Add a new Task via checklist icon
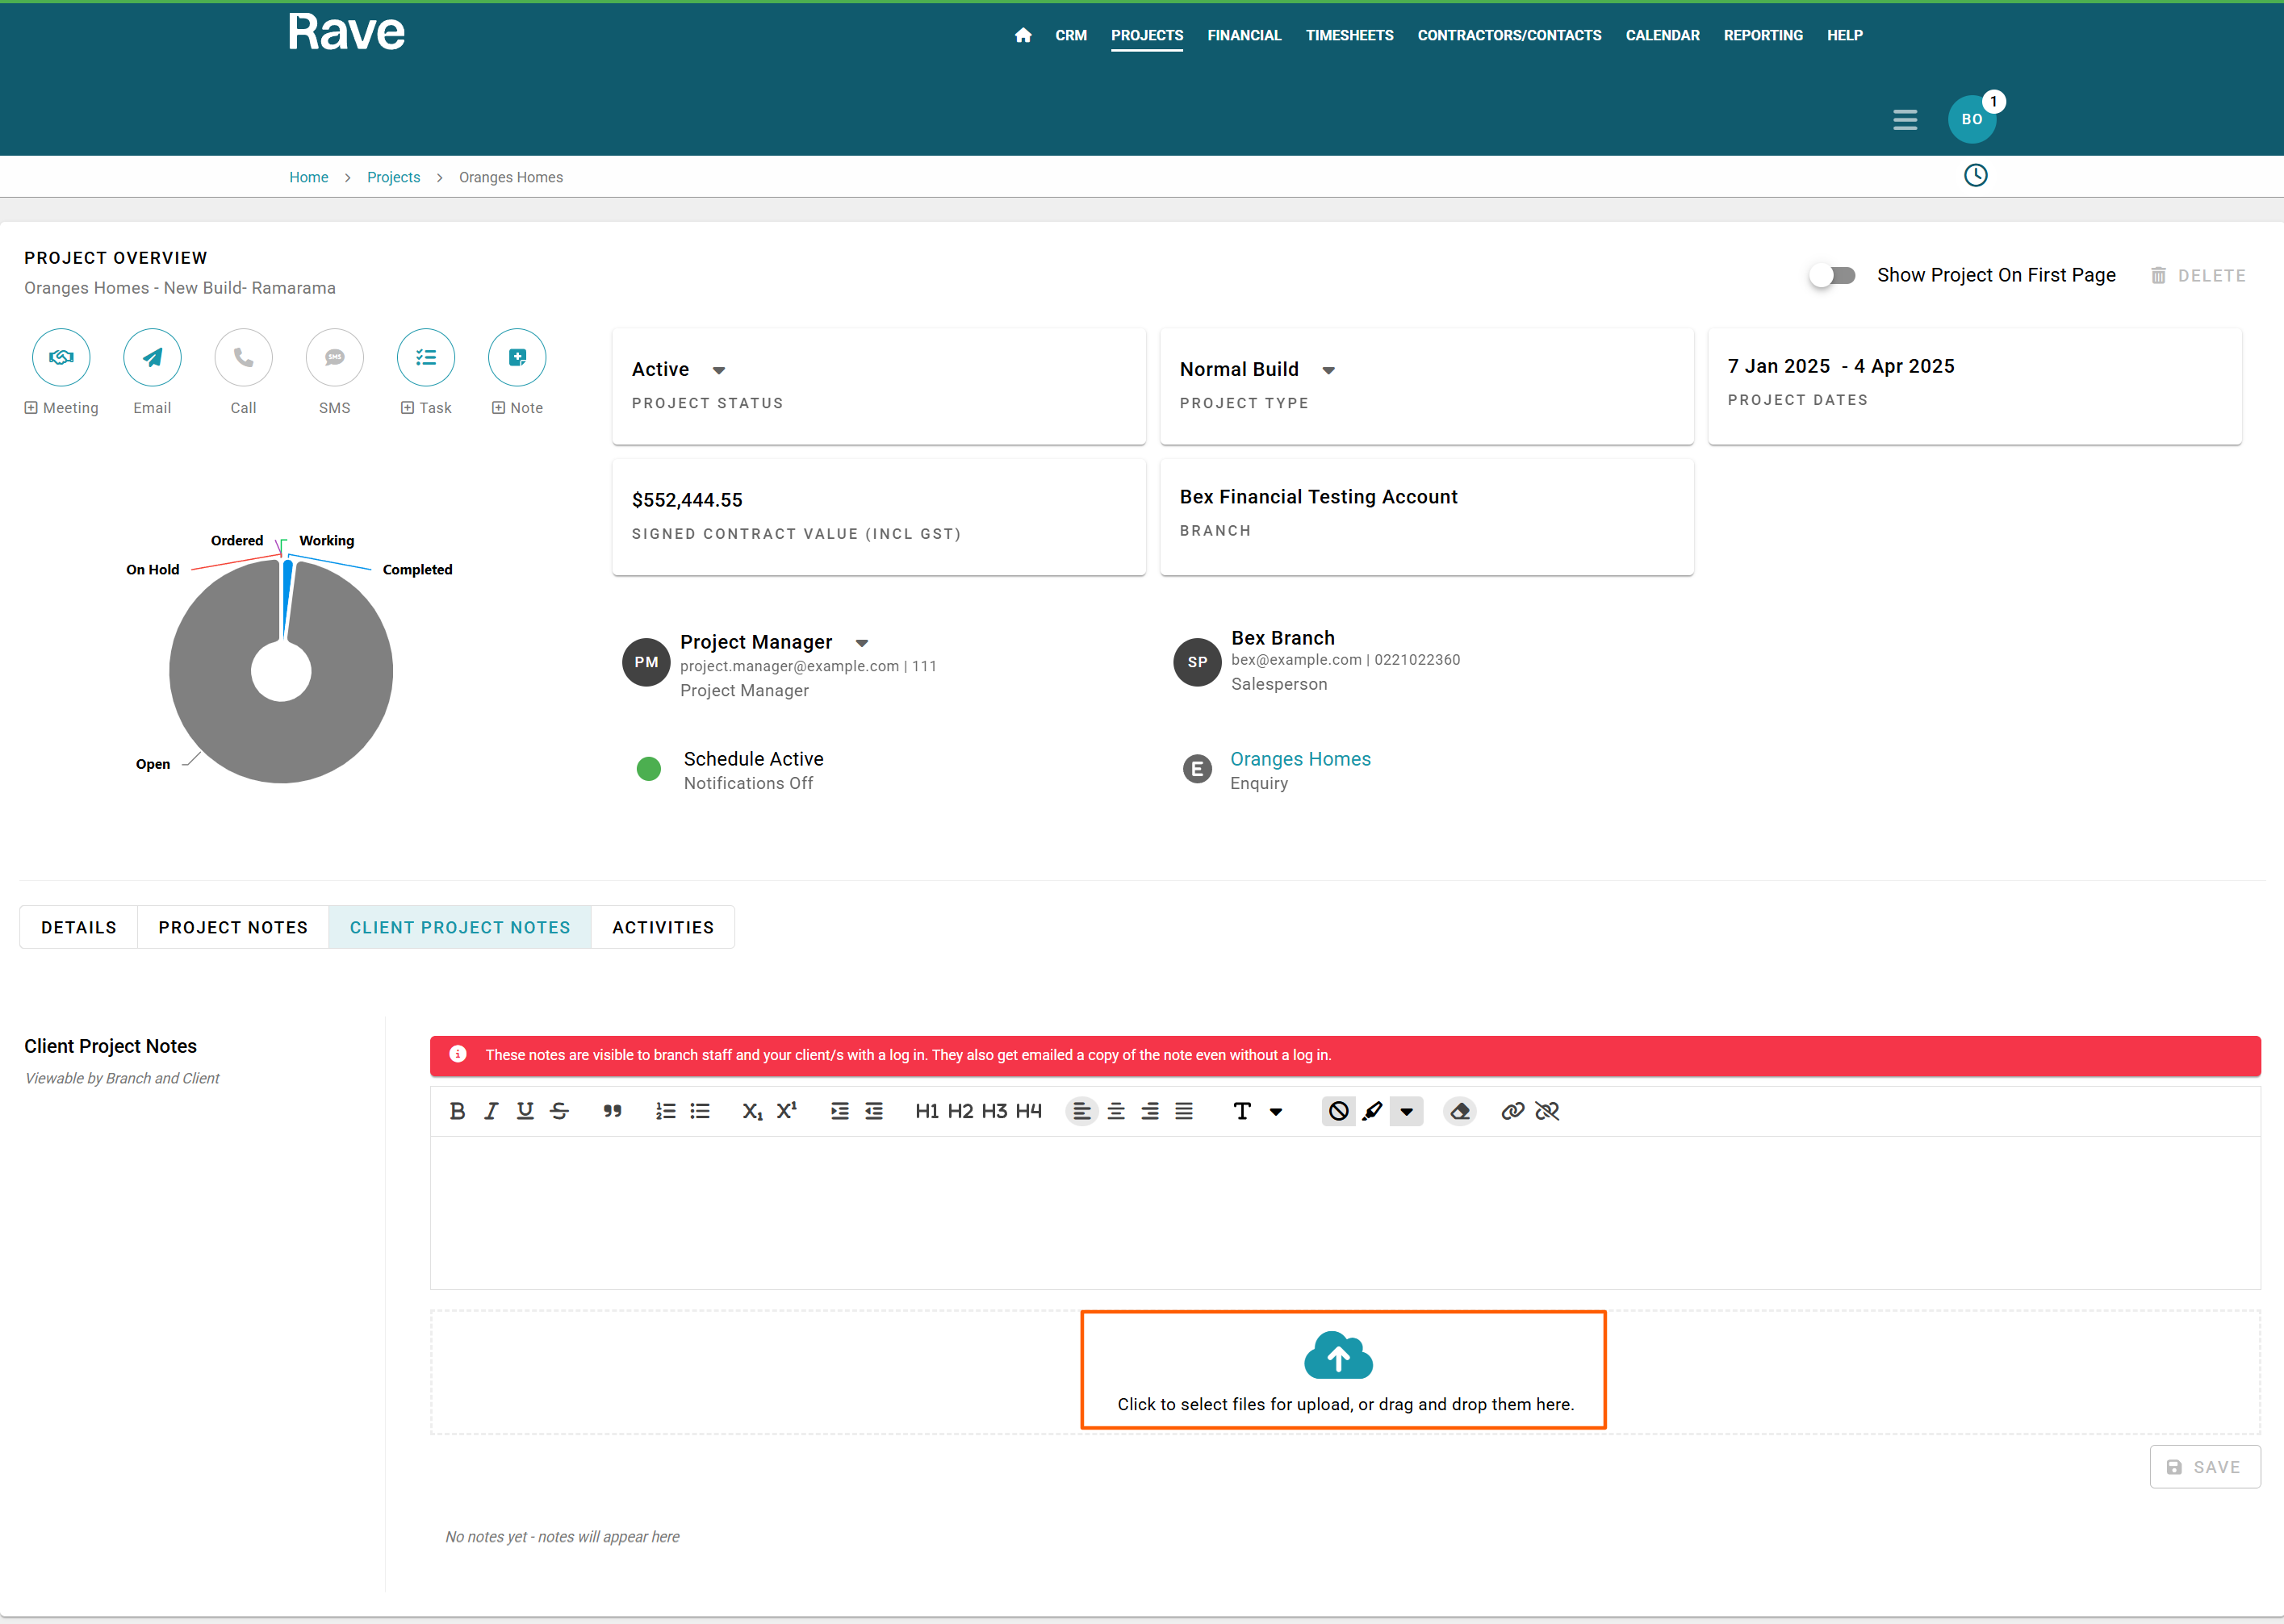Viewport: 2284px width, 1624px height. coord(425,357)
